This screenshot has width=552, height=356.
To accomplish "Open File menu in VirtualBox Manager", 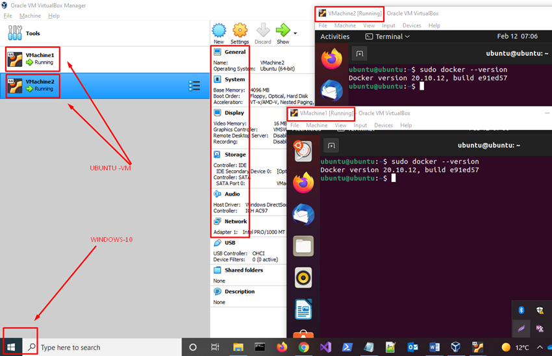I will [x=8, y=16].
